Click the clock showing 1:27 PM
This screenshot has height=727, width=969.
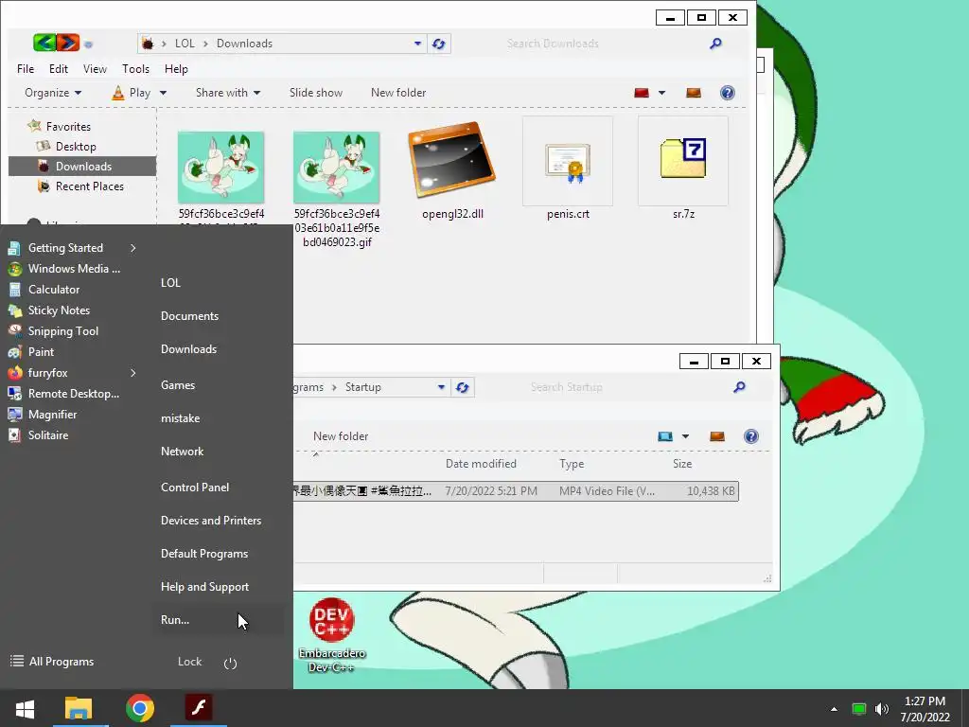925,701
